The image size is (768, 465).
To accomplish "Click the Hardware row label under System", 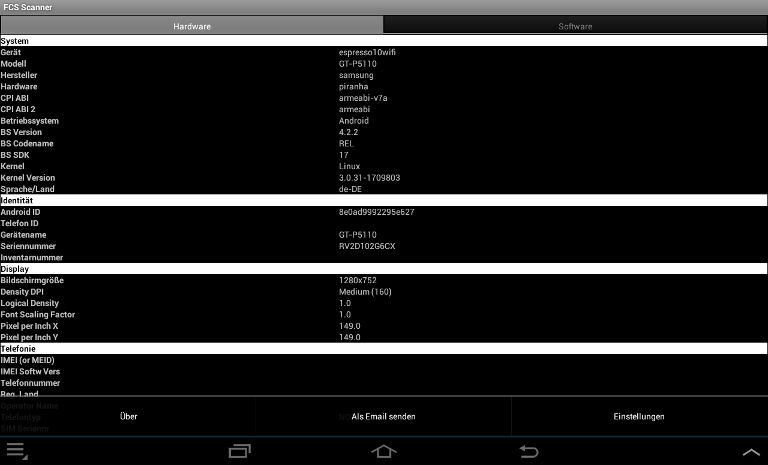I will tap(19, 86).
